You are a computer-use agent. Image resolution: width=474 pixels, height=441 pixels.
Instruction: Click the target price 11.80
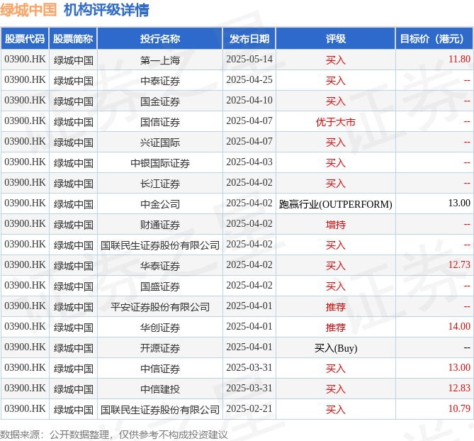(x=459, y=59)
